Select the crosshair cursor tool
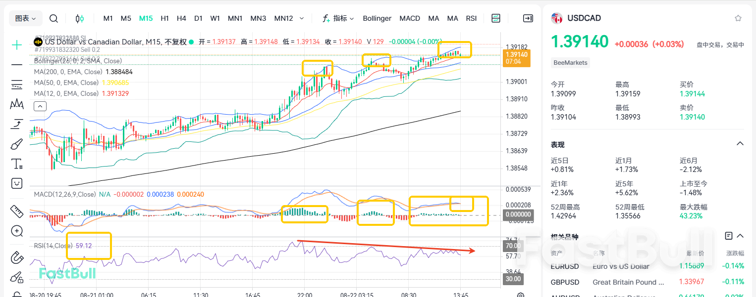756x297 pixels. 17,45
